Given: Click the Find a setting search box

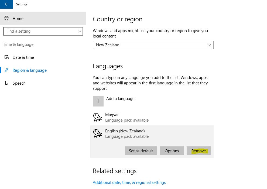Looking at the screenshot, I should [x=43, y=31].
